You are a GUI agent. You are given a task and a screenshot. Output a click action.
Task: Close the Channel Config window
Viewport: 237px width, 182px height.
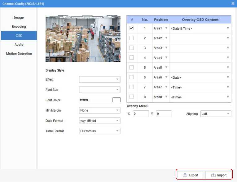(233, 3)
